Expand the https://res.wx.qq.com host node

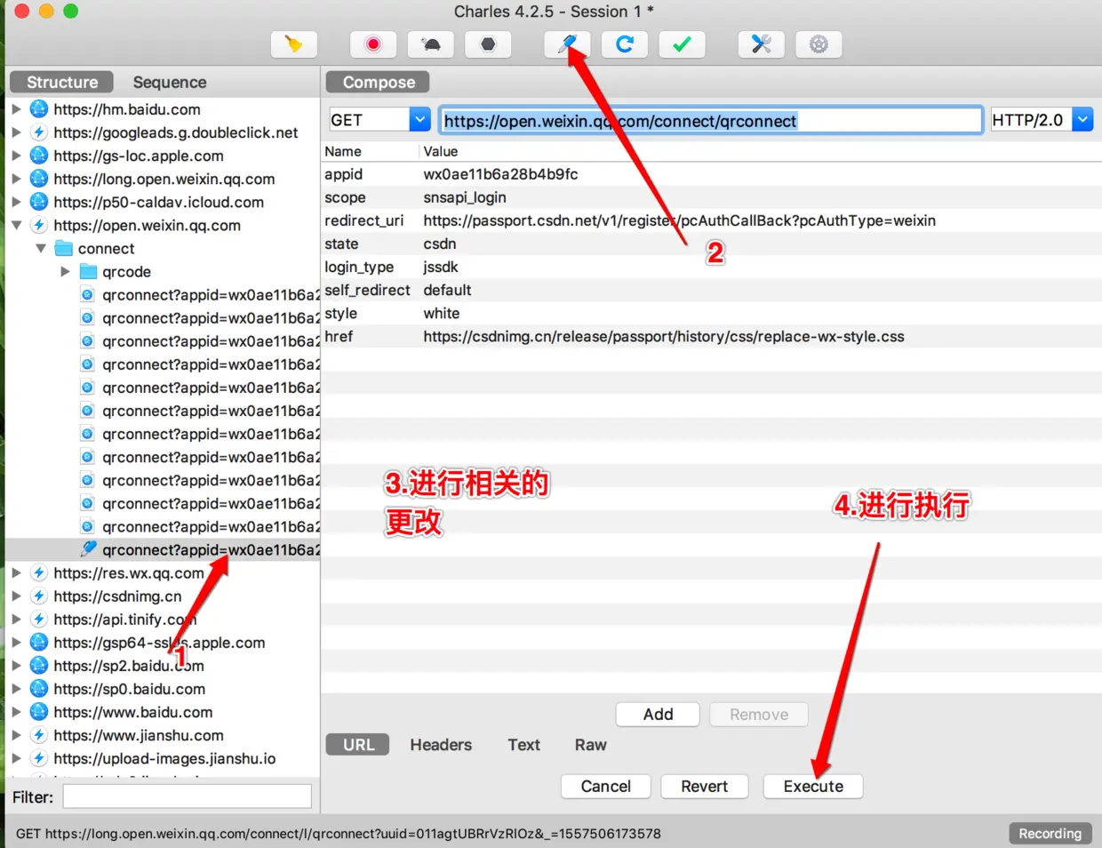16,573
